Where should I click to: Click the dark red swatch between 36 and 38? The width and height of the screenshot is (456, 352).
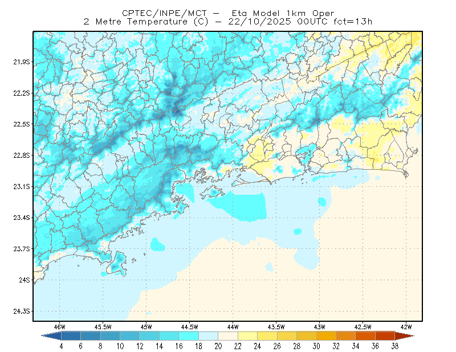(385, 335)
